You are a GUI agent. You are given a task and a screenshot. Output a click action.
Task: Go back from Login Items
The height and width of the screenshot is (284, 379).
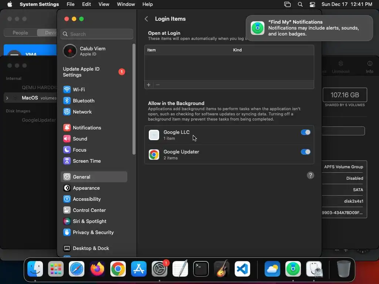coord(146,19)
